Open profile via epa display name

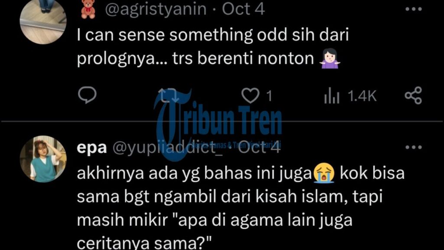[x=92, y=148]
